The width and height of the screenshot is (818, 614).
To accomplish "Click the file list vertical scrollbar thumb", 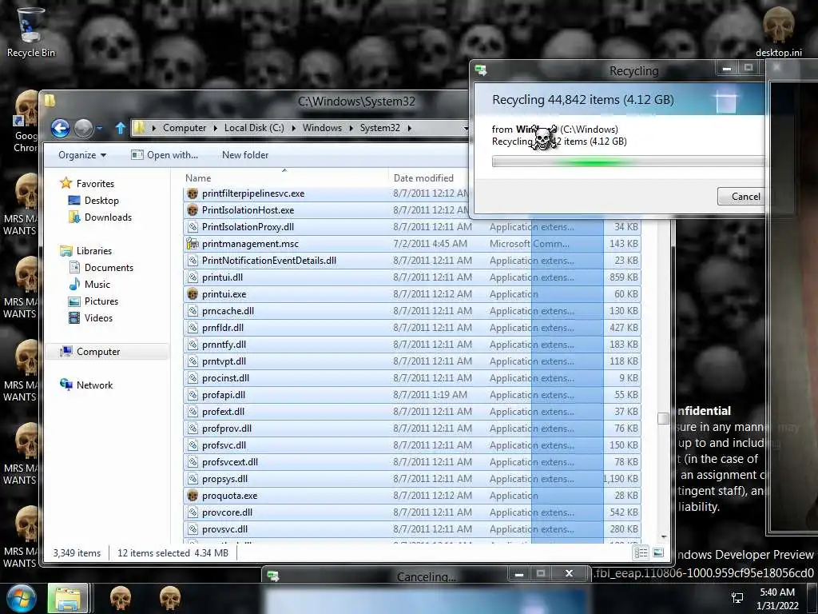I will tap(663, 419).
